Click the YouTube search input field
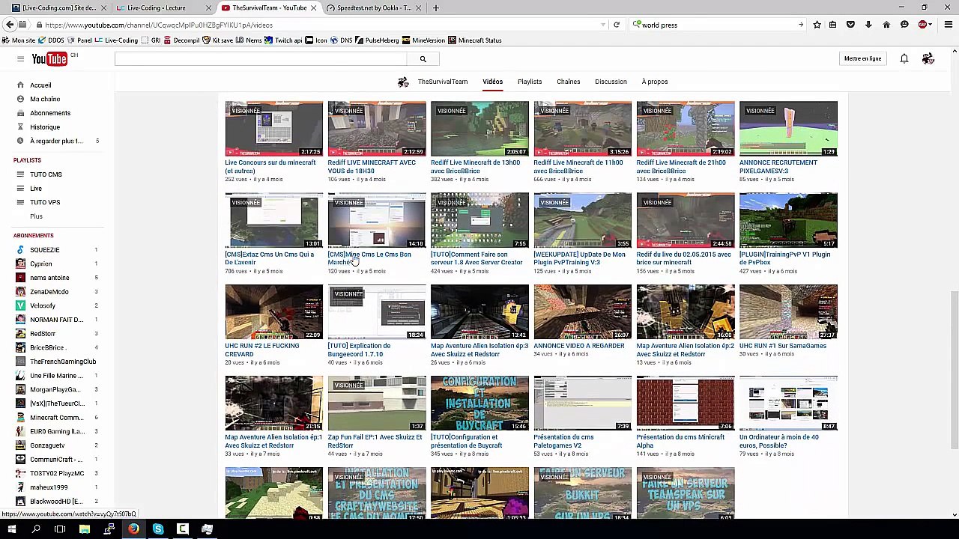Screen dimensions: 959x539 262,59
